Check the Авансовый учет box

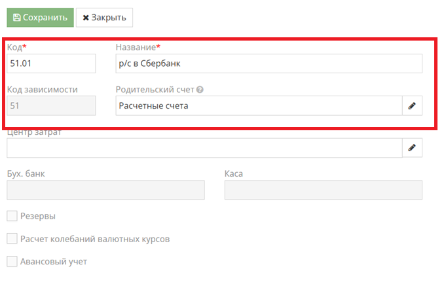[12, 261]
